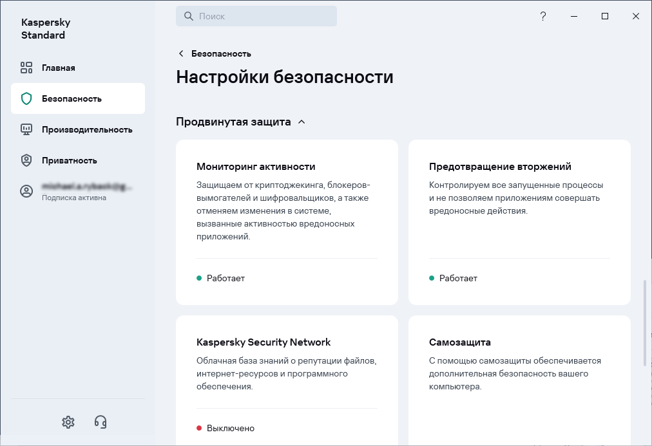Click the account profile icon
This screenshot has height=446, width=652.
(26, 191)
